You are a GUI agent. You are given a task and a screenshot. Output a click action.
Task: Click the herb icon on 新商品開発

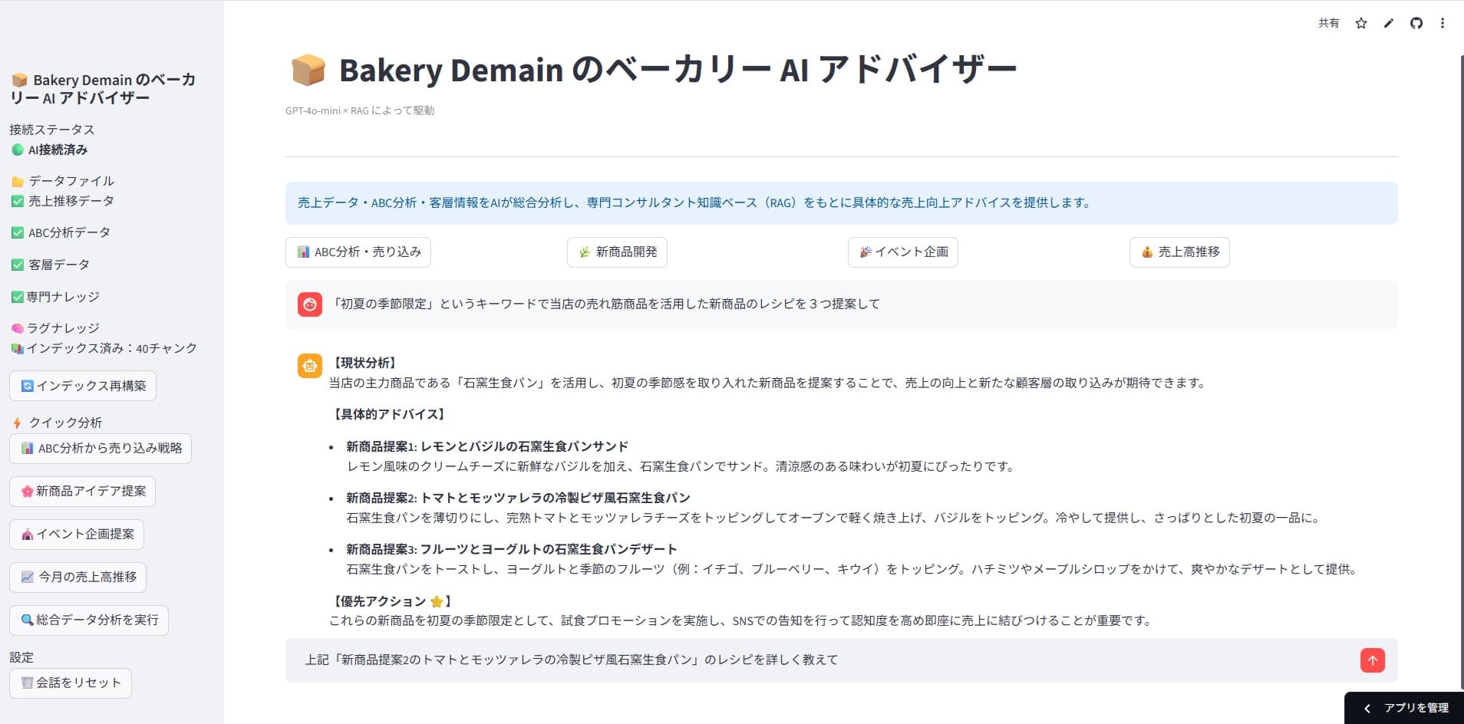pos(585,252)
